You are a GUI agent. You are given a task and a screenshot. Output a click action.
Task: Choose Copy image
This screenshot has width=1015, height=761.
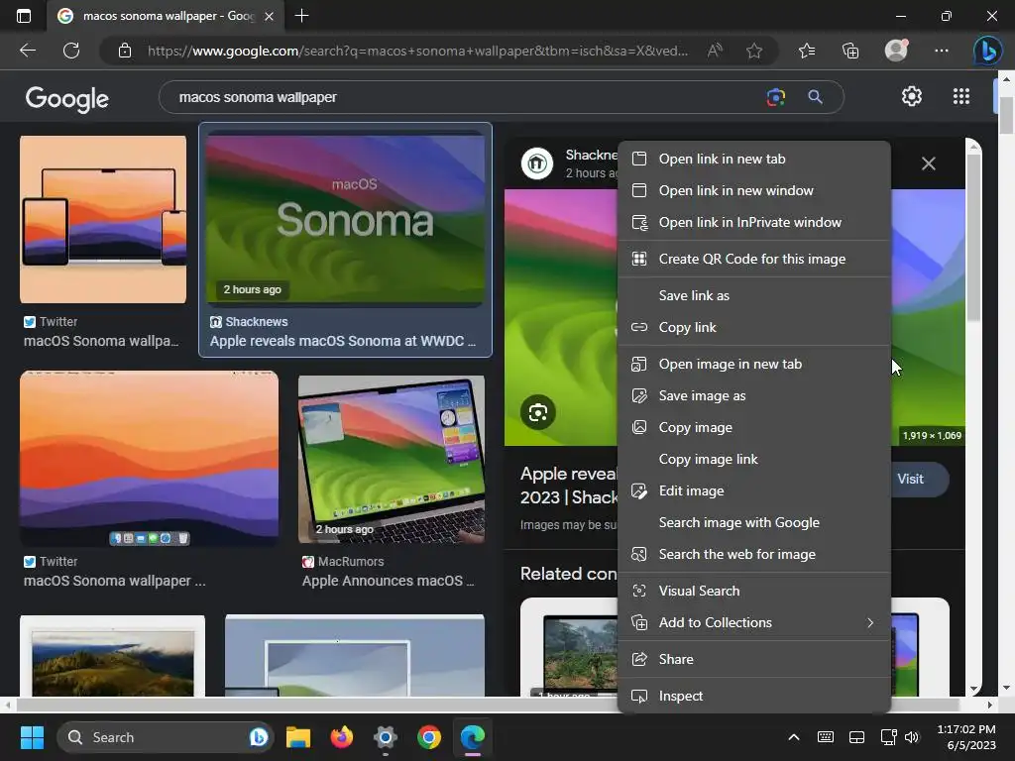coord(754,427)
